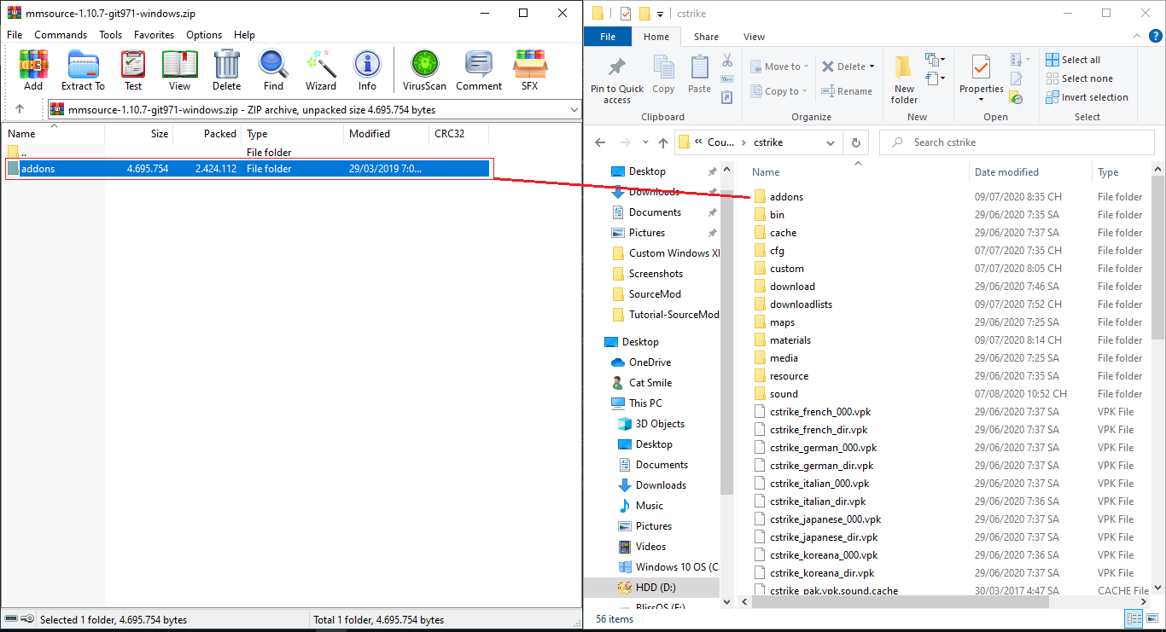Click the Delete trash icon in WinRAR
1166x632 pixels.
pos(226,70)
